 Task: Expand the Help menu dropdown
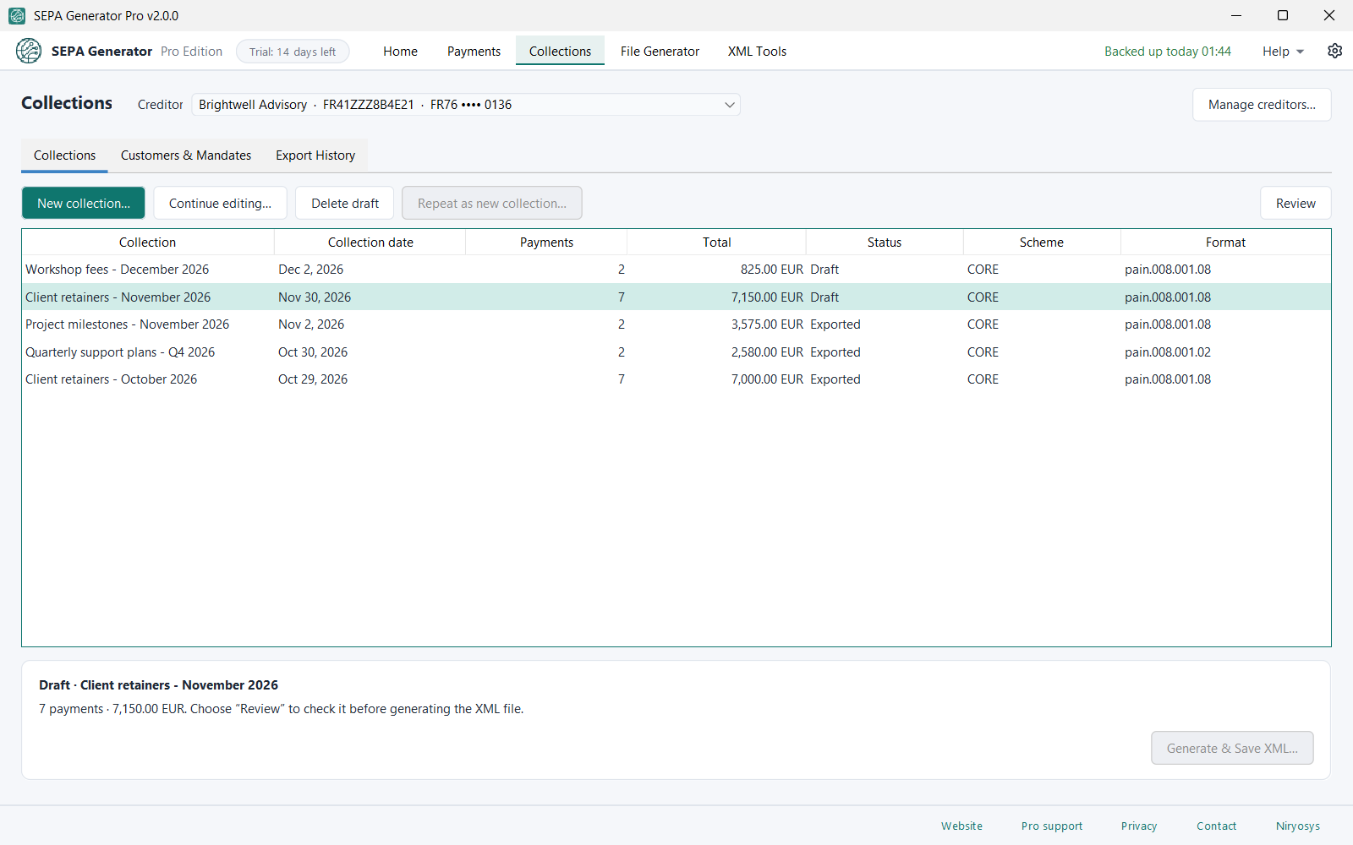(x=1283, y=52)
